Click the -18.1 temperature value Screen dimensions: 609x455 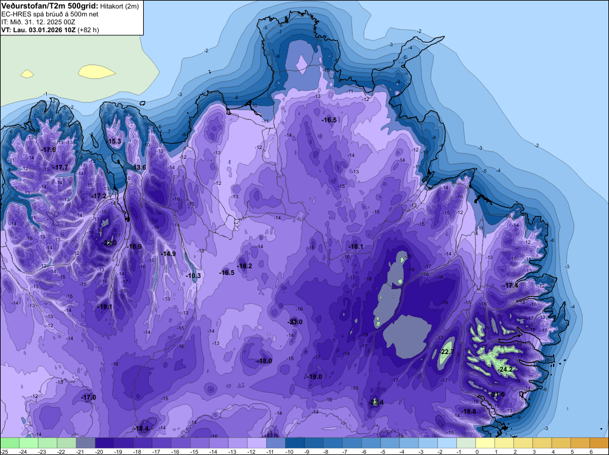tap(356, 246)
